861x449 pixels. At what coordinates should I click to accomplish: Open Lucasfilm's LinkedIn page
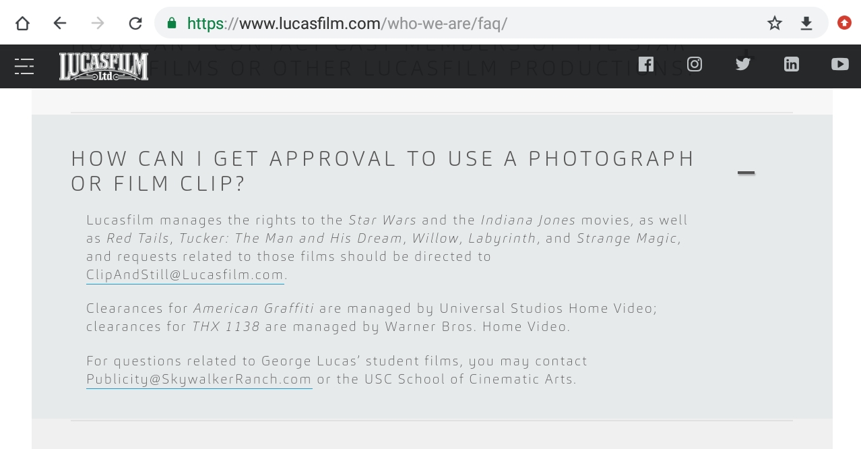[792, 64]
